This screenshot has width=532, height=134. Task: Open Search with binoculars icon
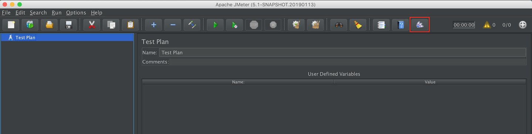339,25
